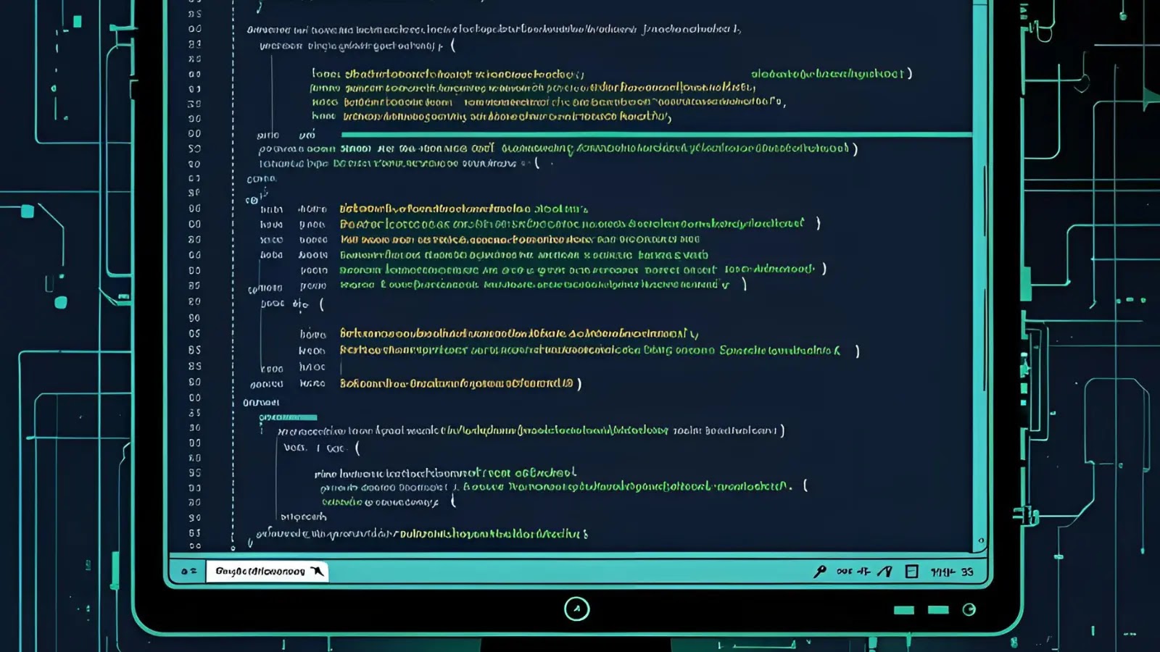Toggle the green progress marker near the lower code block
The image size is (1160, 652).
[x=290, y=417]
